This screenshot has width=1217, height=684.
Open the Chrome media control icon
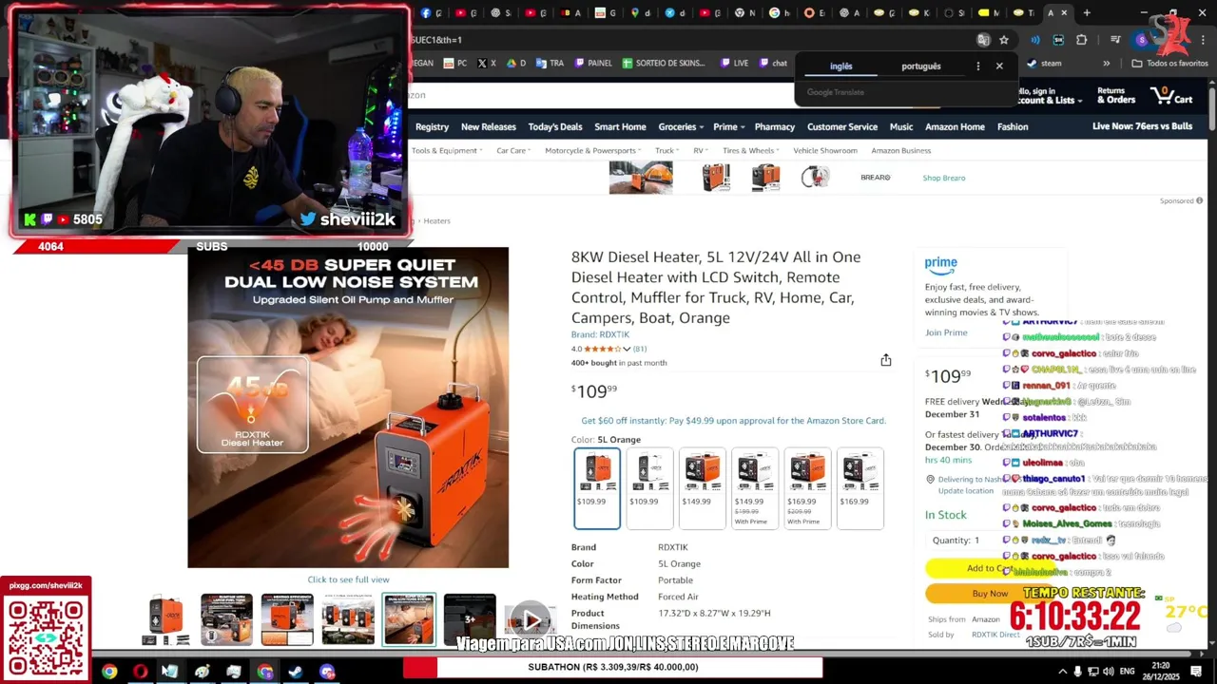(x=1115, y=40)
